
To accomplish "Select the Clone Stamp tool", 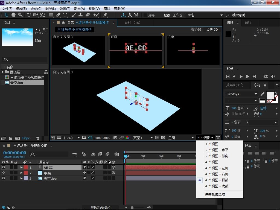I will [x=81, y=15].
